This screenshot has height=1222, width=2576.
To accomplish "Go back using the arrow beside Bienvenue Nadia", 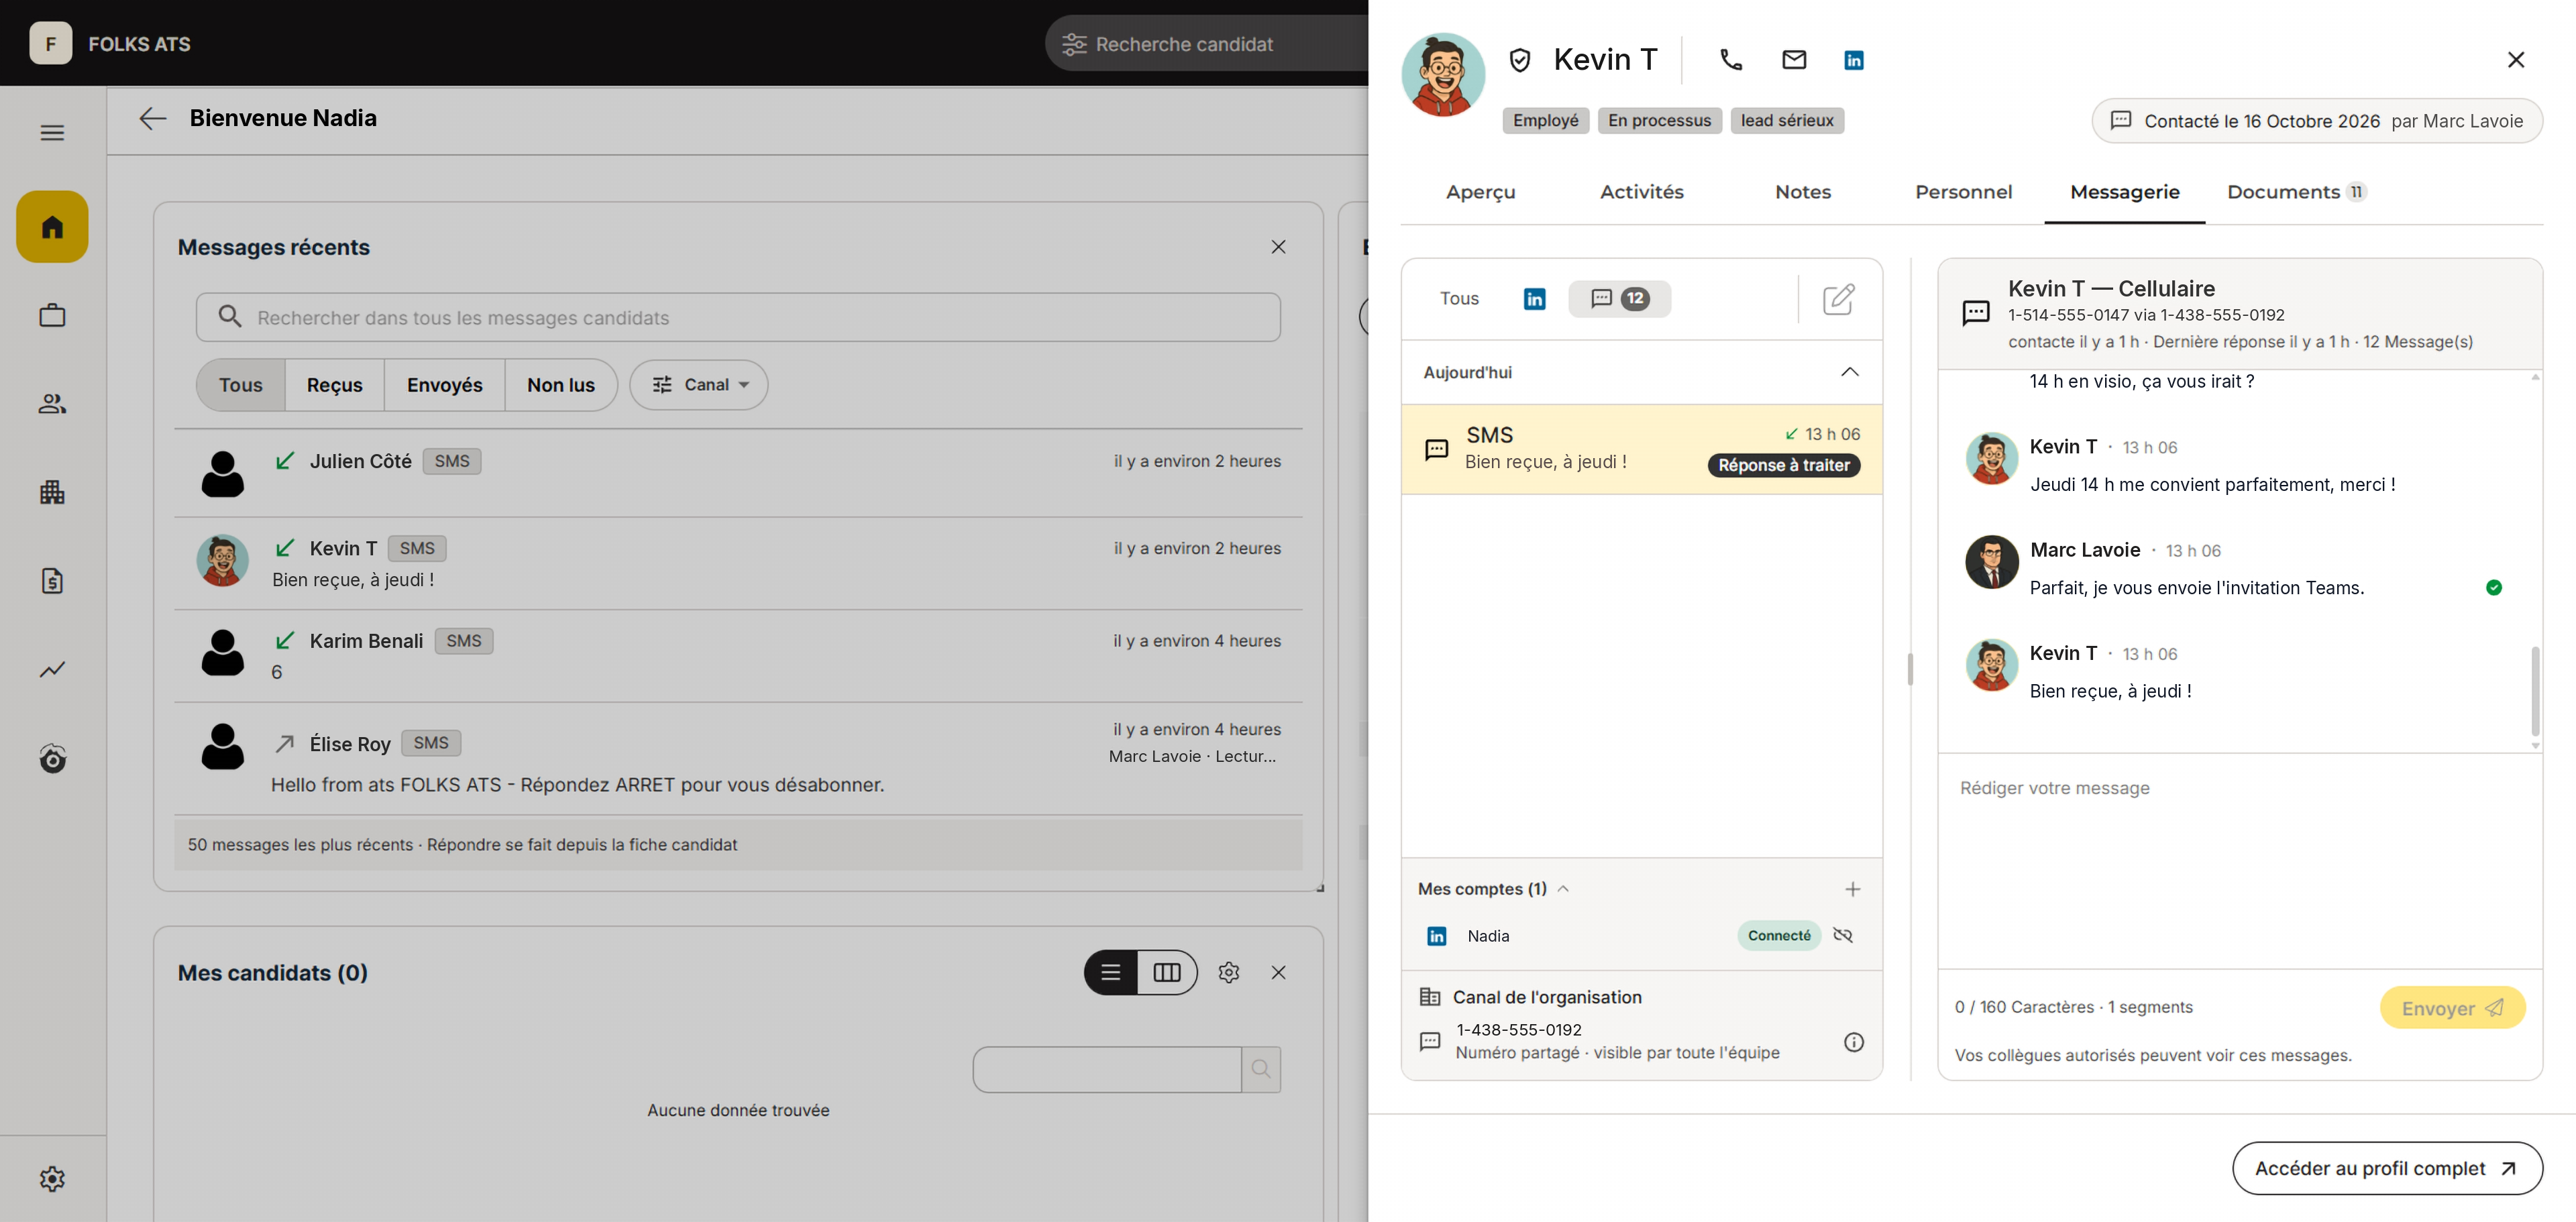I will [152, 119].
